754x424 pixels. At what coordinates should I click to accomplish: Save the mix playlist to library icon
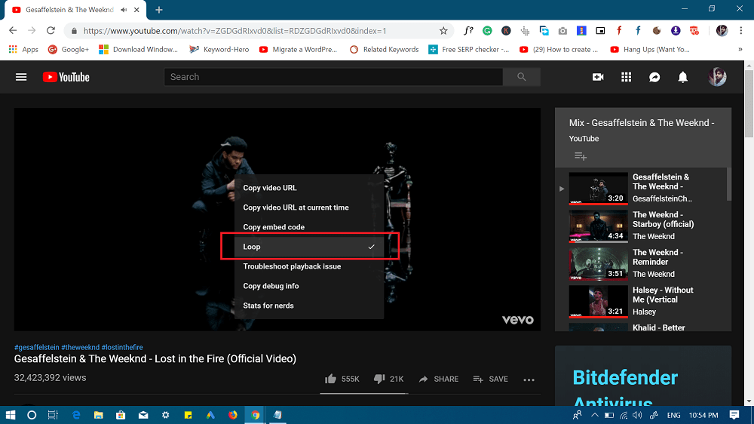[x=581, y=156]
